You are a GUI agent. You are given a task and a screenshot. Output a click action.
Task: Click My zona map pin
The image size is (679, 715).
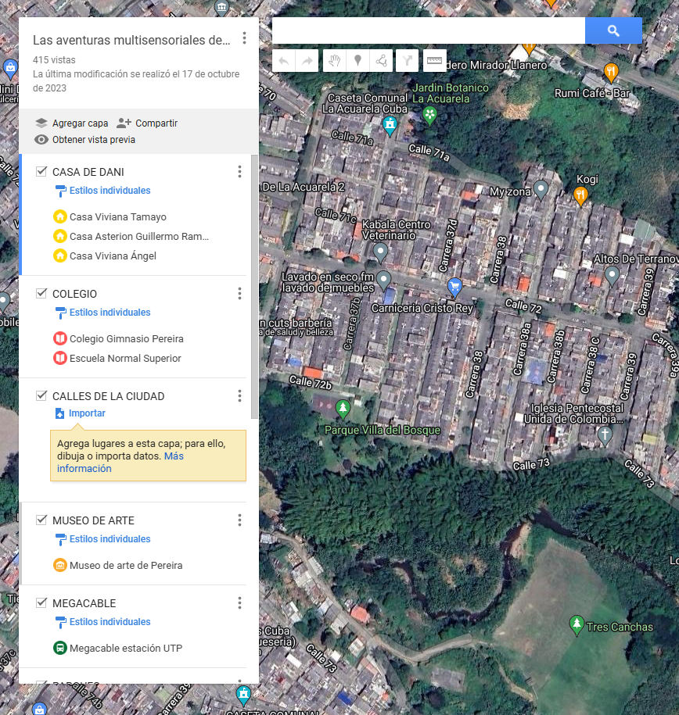[x=541, y=190]
